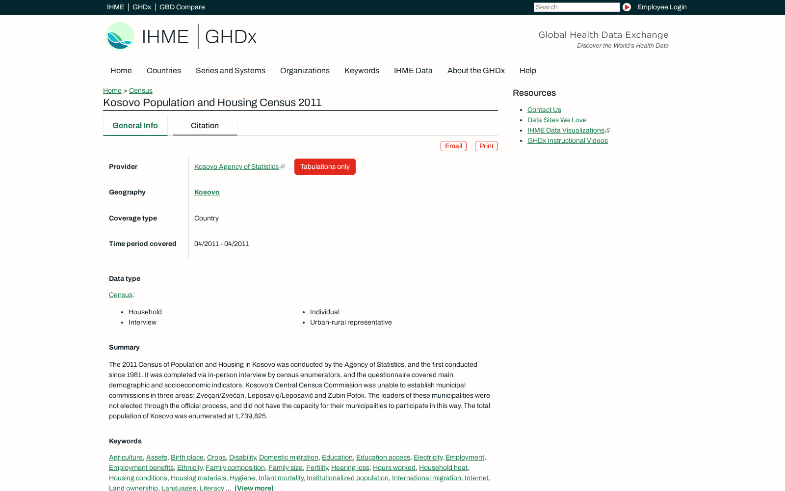Open the Assets keyword
Viewport: 785px width, 491px height.
(157, 458)
